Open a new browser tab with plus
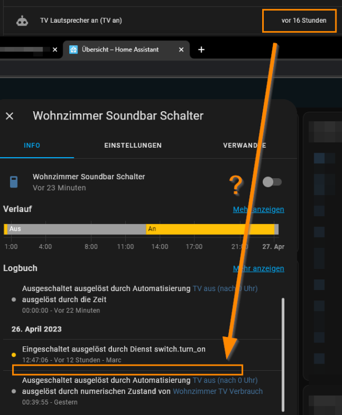Image resolution: width=342 pixels, height=415 pixels. pos(201,49)
